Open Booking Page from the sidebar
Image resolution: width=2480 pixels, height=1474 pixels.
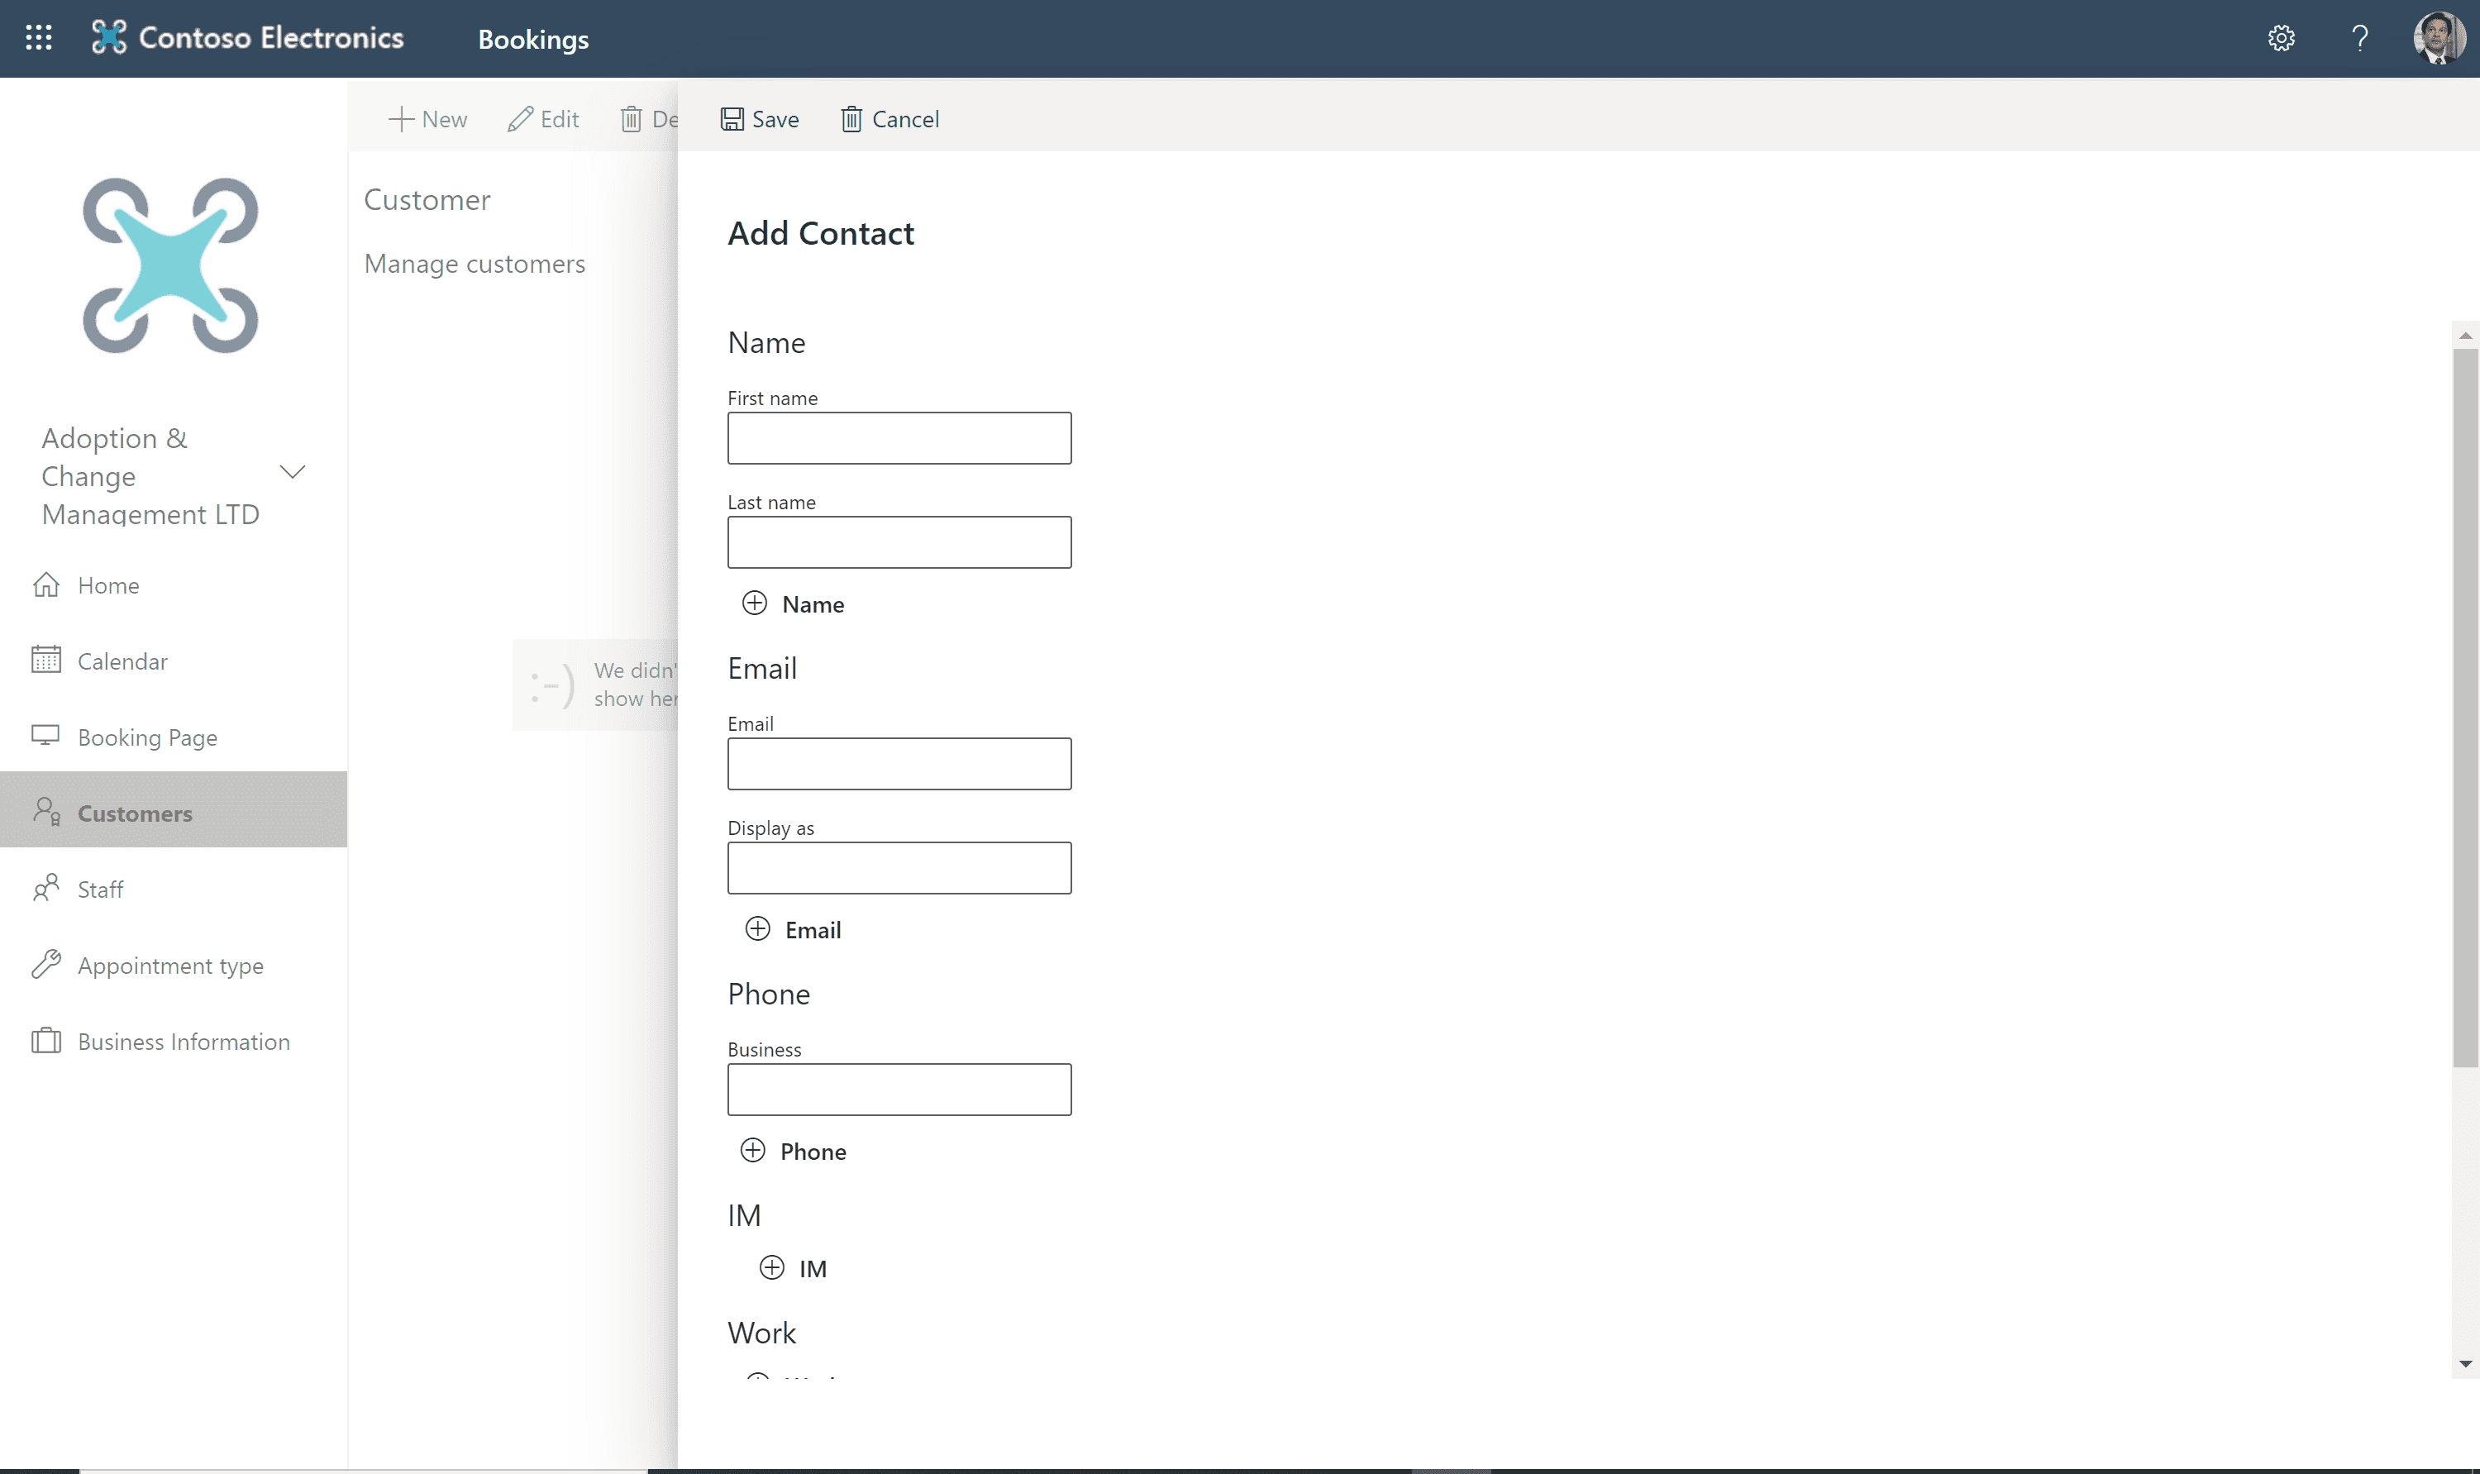pyautogui.click(x=174, y=736)
